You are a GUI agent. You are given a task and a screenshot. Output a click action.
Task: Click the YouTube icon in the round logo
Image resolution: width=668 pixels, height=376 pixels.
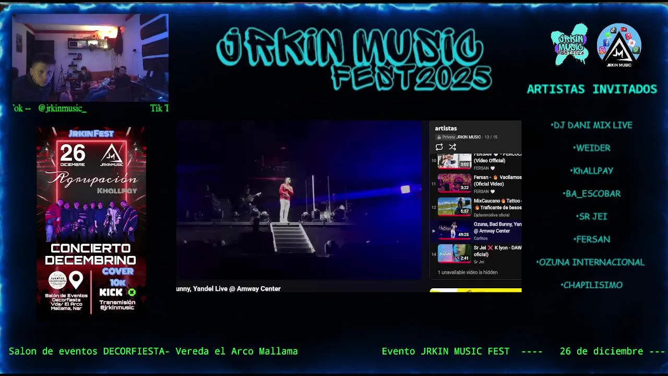(624, 29)
